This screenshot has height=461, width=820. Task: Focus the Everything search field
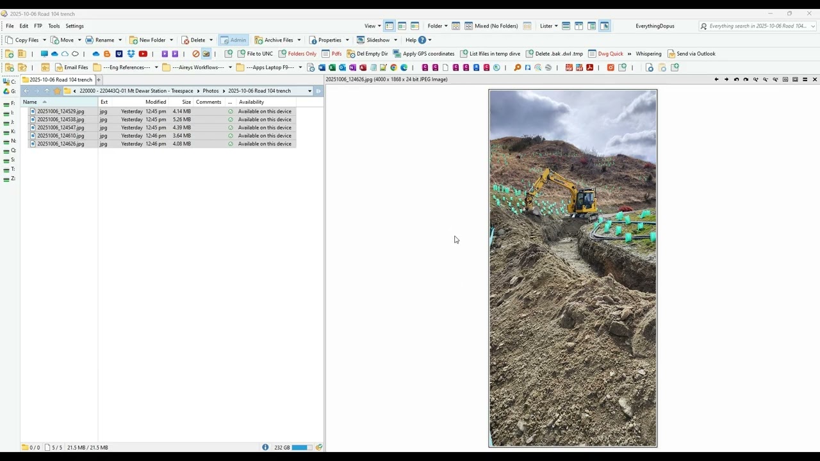[757, 26]
